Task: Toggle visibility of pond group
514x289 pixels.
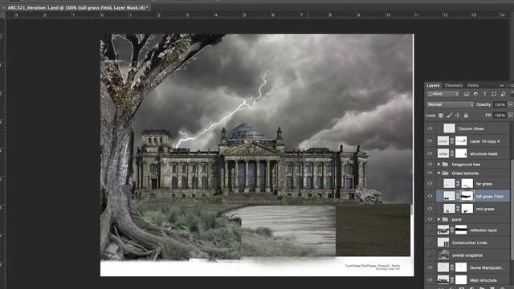Action: pos(430,219)
